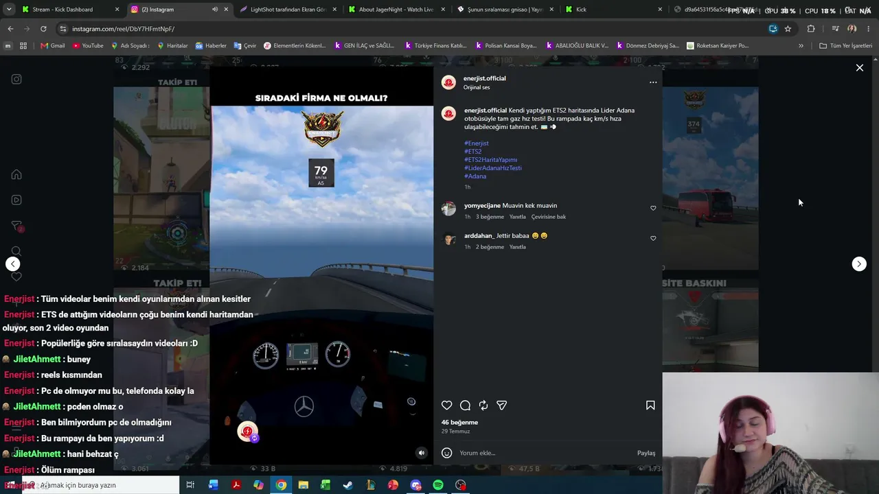Open Instagram search in sidebar
Image resolution: width=879 pixels, height=494 pixels.
coord(16,251)
